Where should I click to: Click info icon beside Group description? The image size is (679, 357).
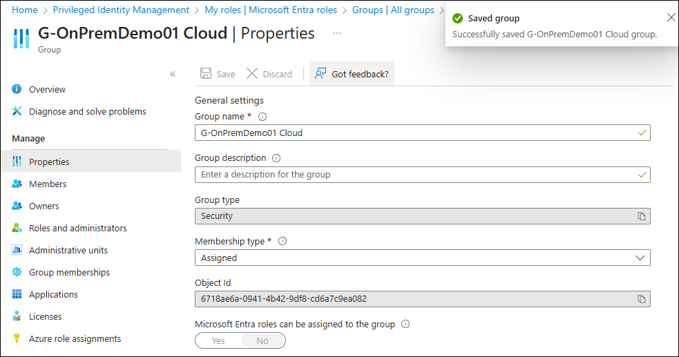coord(276,158)
